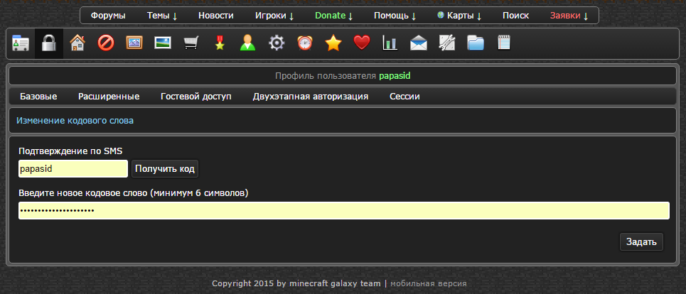Open the Donate dropdown menu
686x294 pixels.
tap(334, 16)
